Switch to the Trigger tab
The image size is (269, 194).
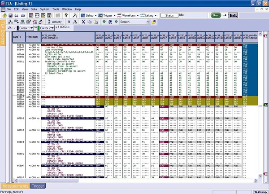(x=38, y=186)
